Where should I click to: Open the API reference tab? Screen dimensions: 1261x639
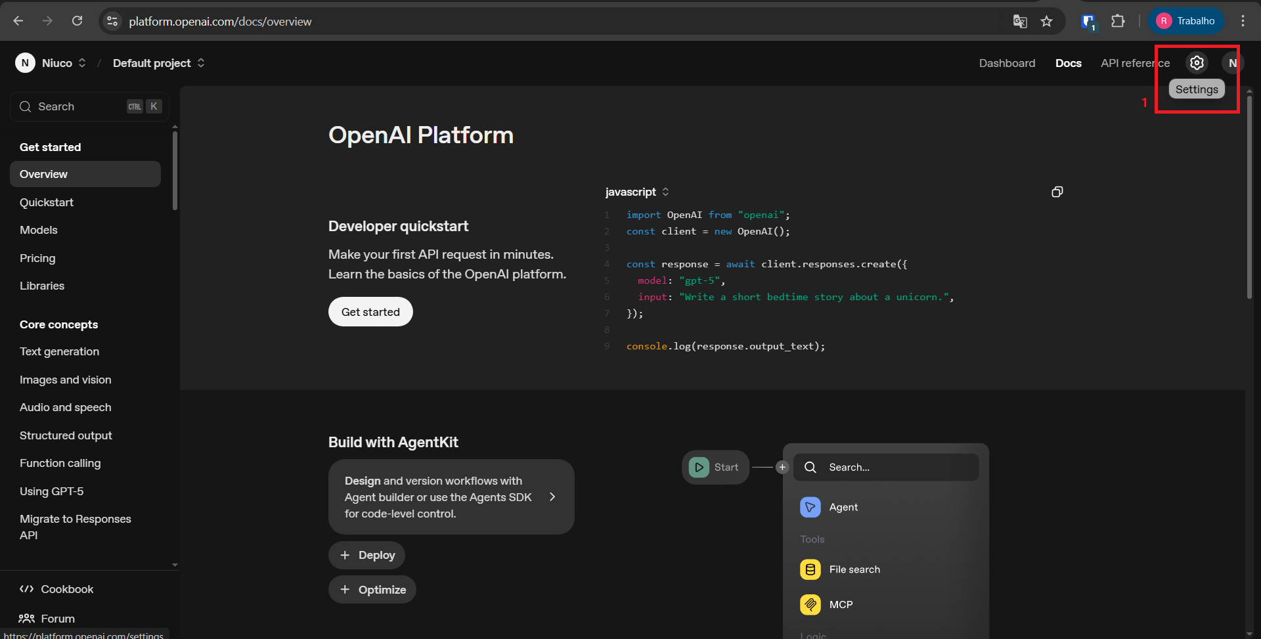(x=1135, y=63)
